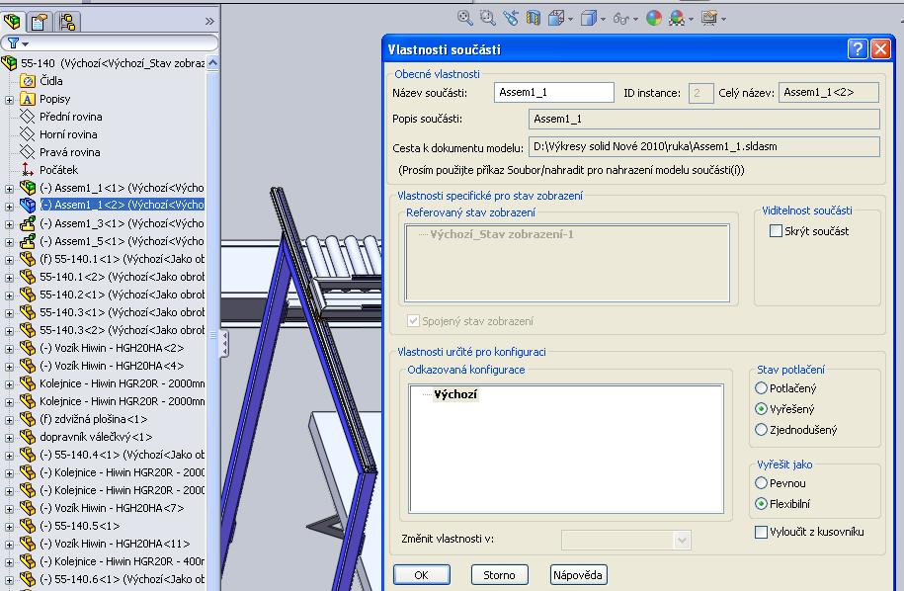Image resolution: width=904 pixels, height=591 pixels.
Task: Open the Apply Scene icon
Action: click(677, 17)
